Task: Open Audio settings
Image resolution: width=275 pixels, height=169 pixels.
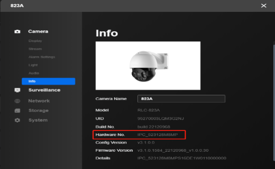Action: click(x=33, y=73)
